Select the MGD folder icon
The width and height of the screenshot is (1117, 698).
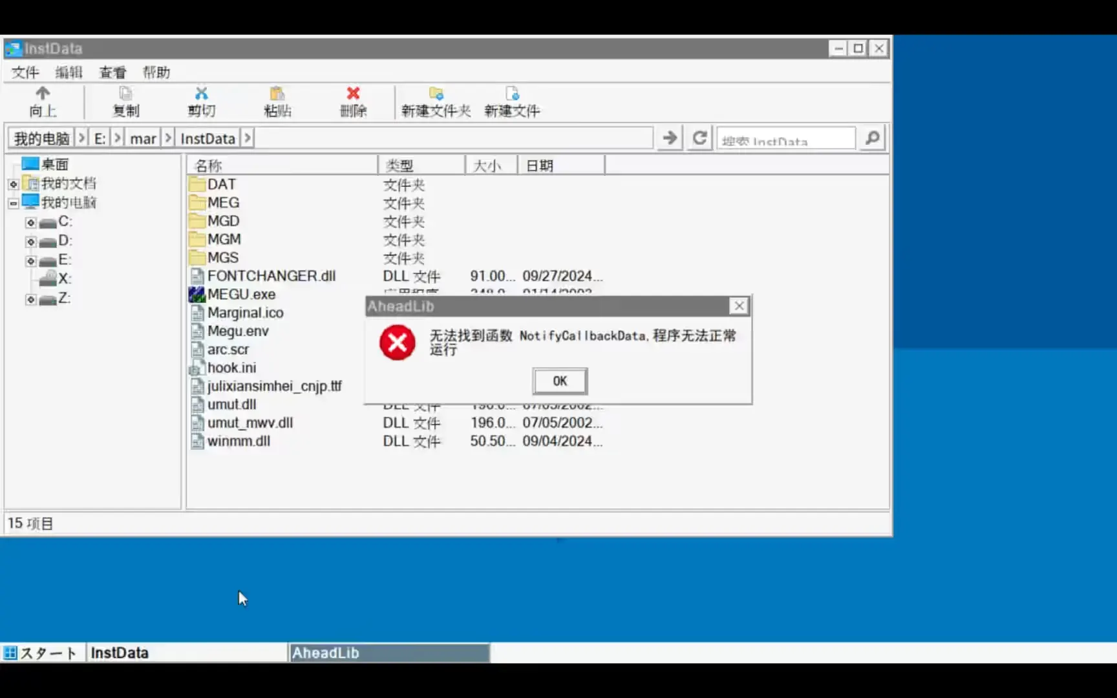197,221
